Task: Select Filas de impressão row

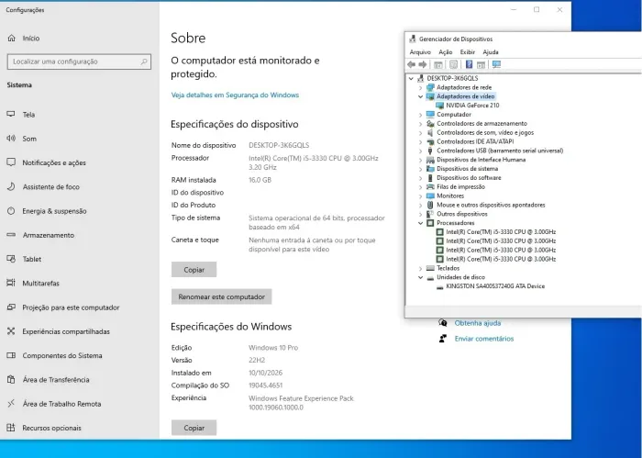Action: point(460,187)
